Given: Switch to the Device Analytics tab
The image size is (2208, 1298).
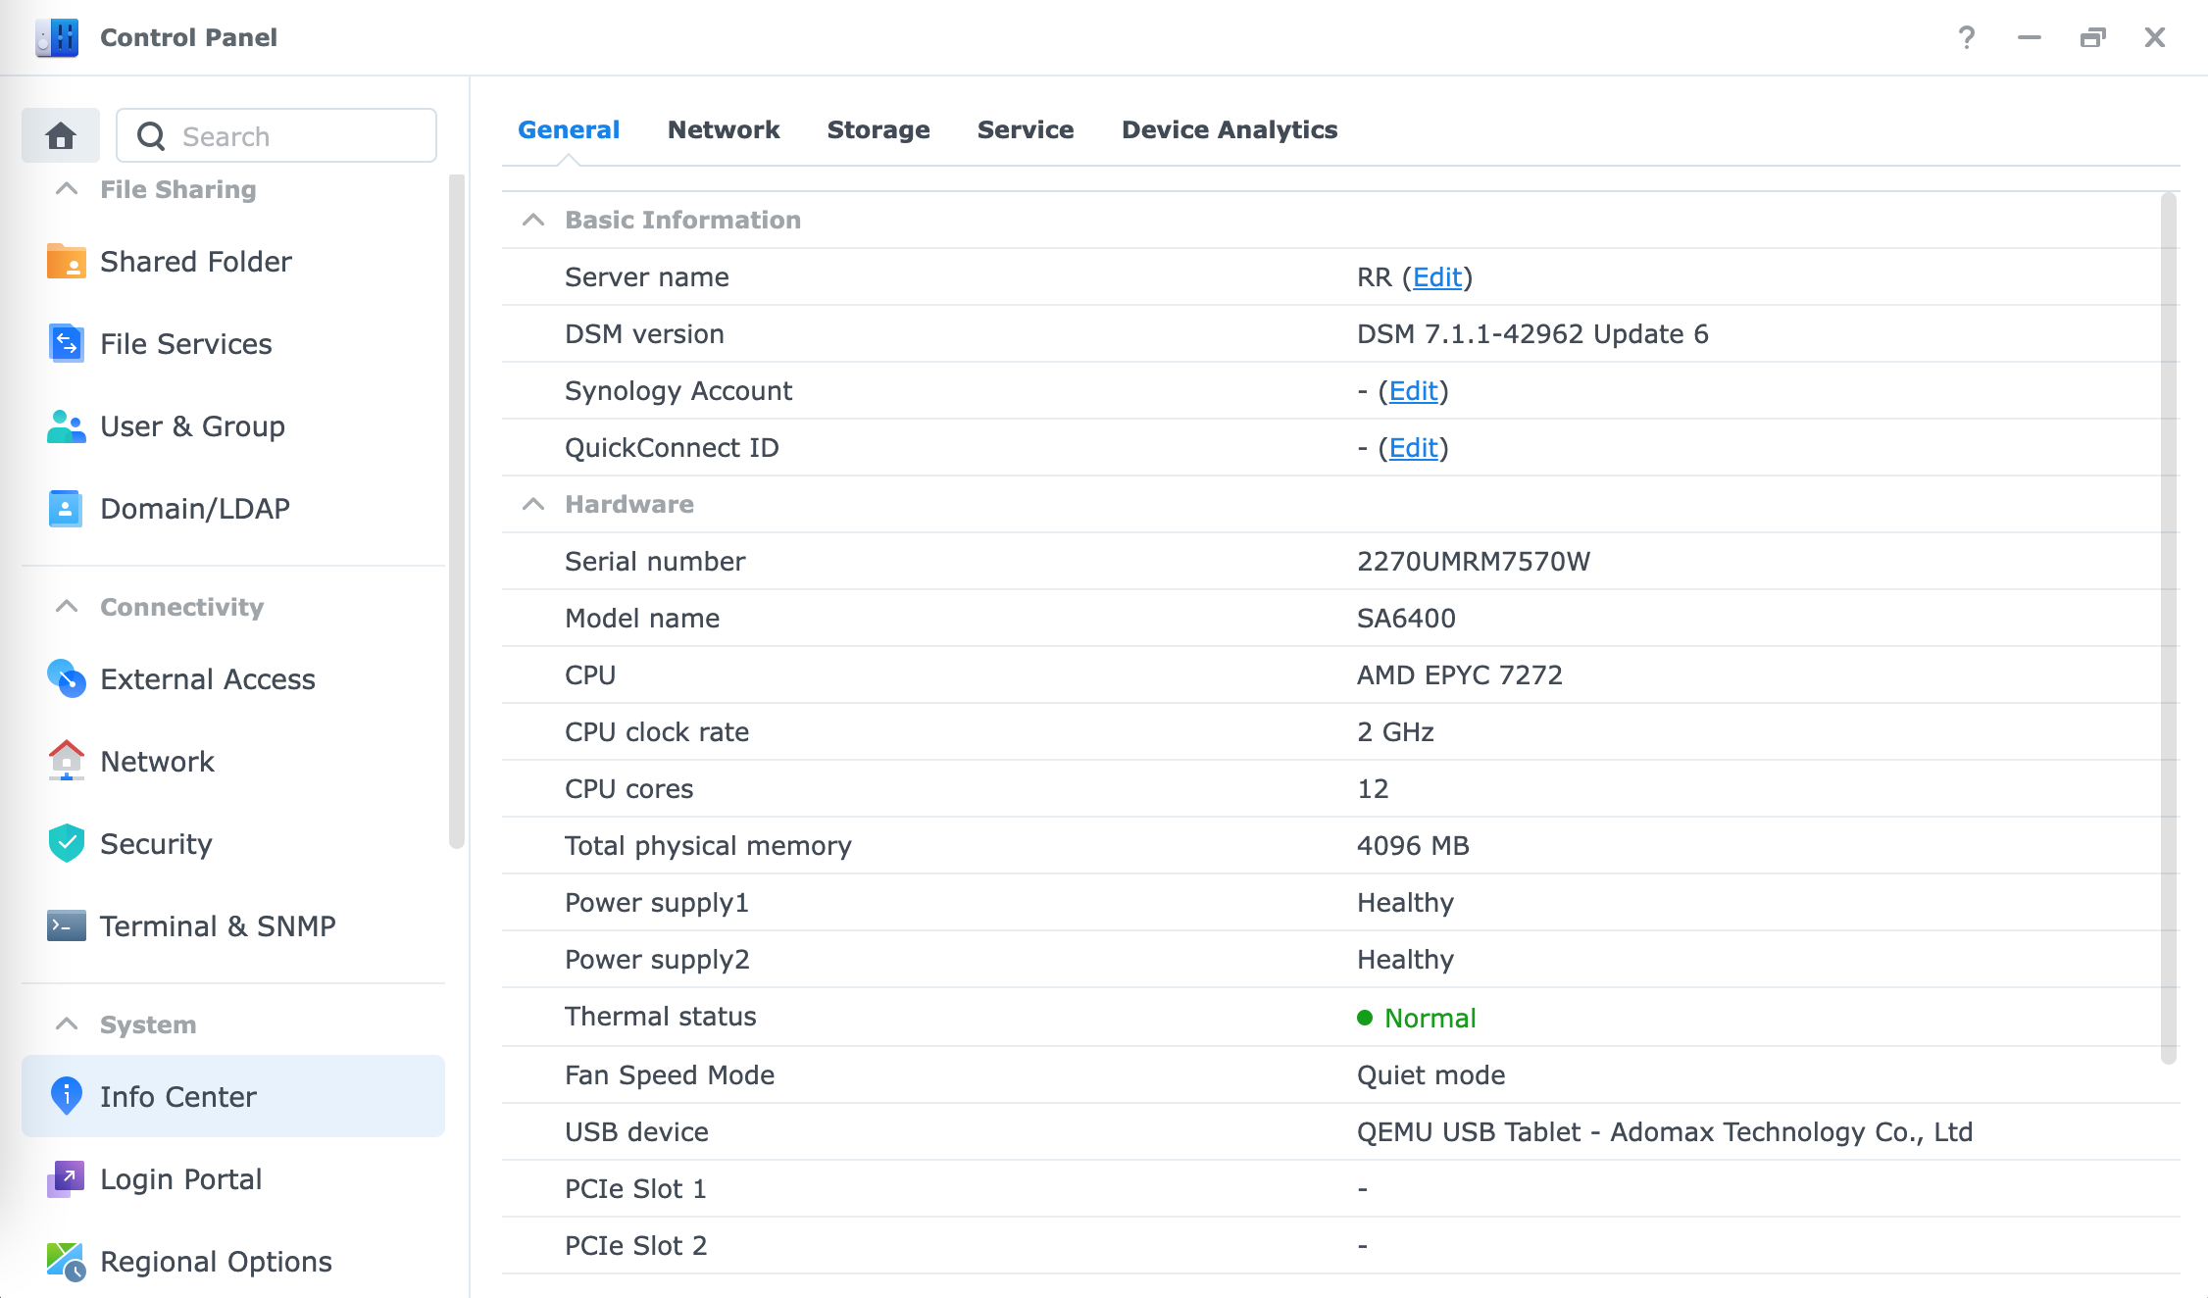Looking at the screenshot, I should point(1229,129).
